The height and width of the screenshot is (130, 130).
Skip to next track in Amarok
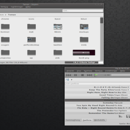click(x=89, y=75)
